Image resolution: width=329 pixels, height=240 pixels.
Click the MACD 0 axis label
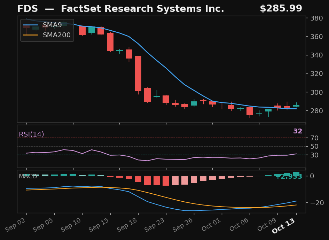pos(312,176)
